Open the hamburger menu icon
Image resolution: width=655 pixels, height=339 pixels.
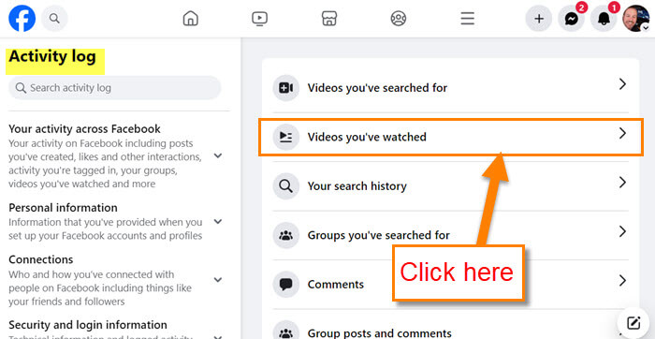click(468, 19)
